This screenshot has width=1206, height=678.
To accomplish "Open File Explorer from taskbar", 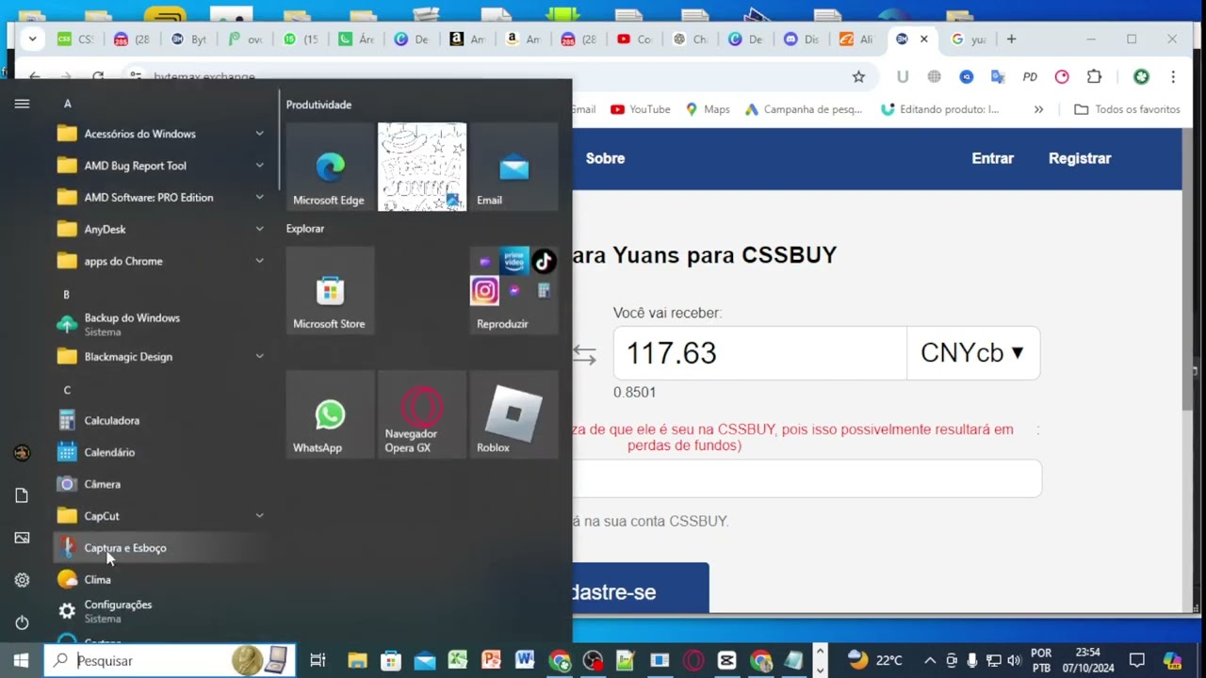I will pyautogui.click(x=357, y=660).
